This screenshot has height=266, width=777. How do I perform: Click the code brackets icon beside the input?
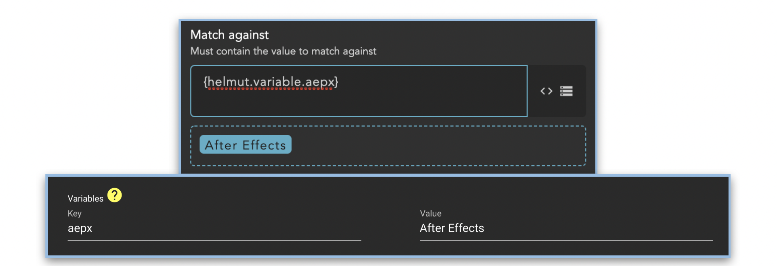click(x=546, y=91)
